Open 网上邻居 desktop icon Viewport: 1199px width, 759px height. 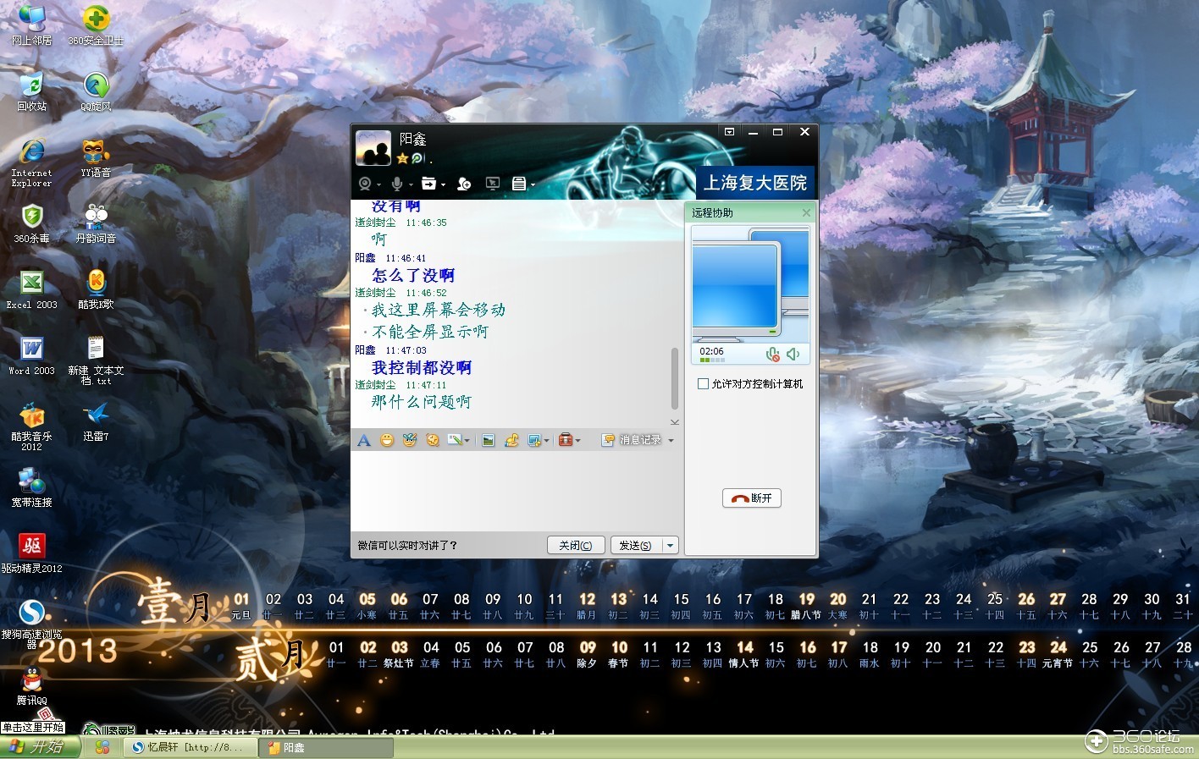31,25
